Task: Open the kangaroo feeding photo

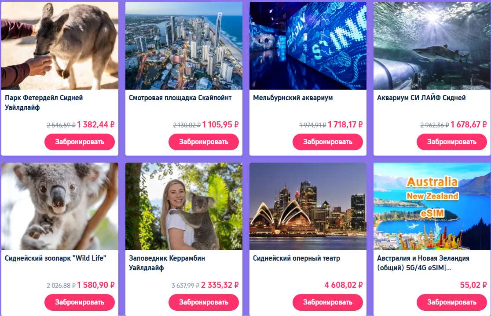Action: coord(60,46)
